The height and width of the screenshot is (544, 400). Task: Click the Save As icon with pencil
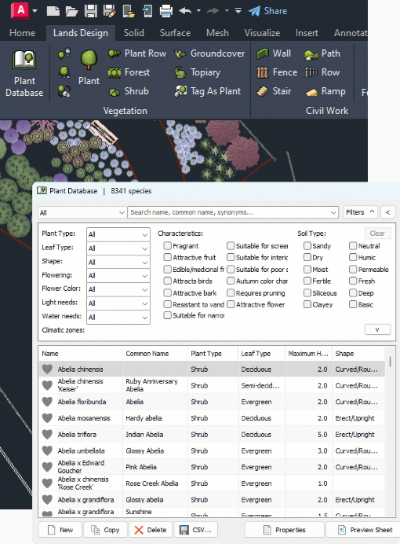click(109, 11)
